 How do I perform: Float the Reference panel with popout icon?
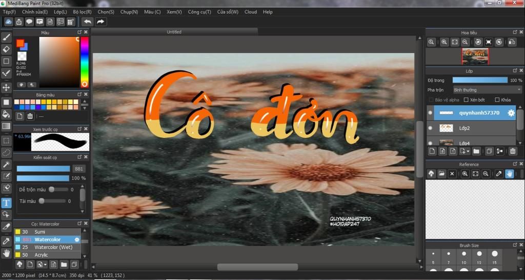[x=515, y=164]
